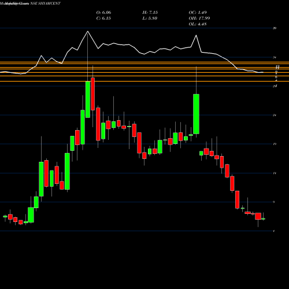This screenshot has width=289, height=289.
Task: Select the close value C: 6.15
Action: pos(103,18)
